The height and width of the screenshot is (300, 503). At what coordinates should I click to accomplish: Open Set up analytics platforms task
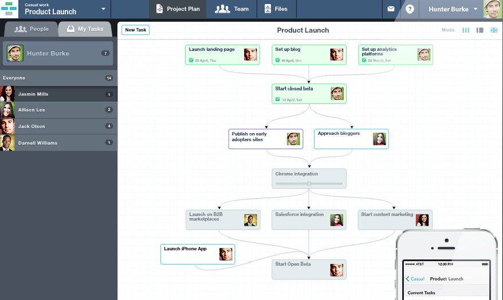point(395,55)
